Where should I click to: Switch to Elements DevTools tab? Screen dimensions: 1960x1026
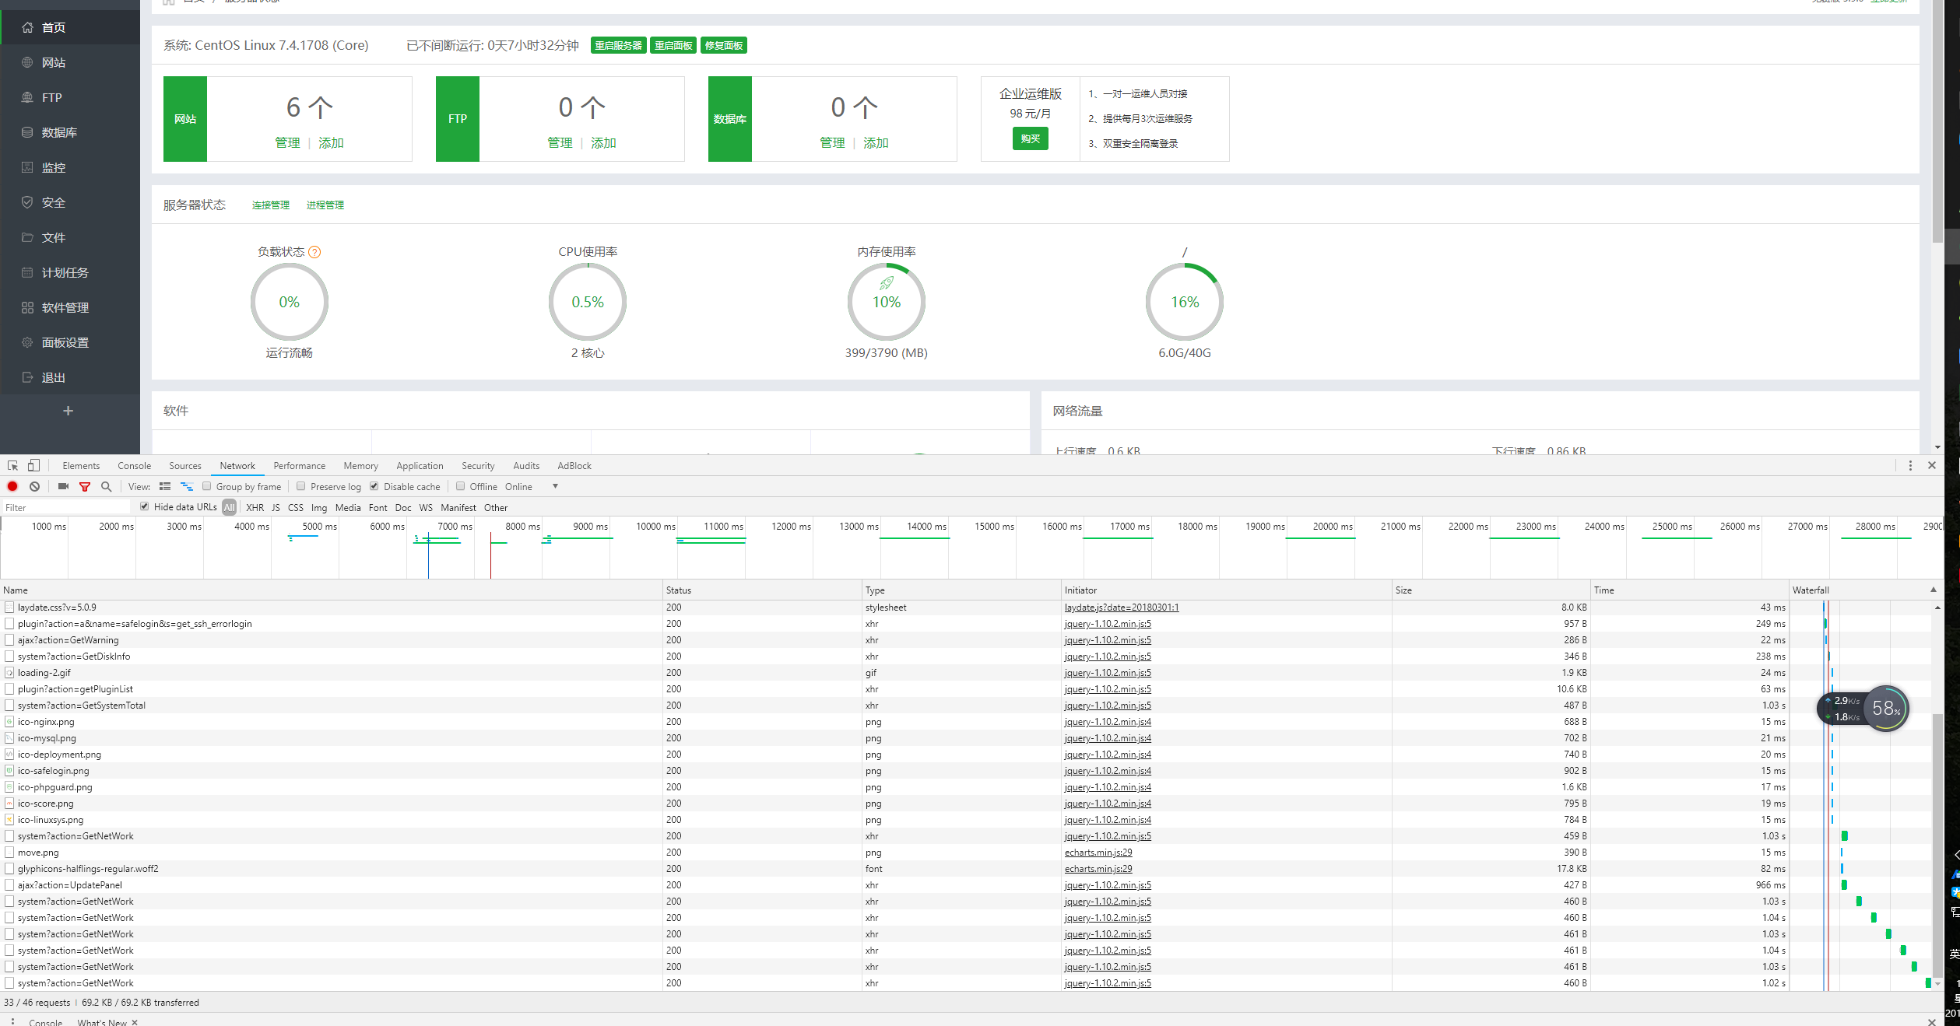point(81,466)
